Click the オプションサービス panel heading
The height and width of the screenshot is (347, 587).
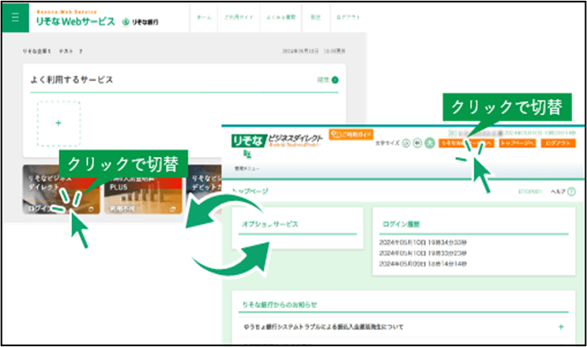coord(270,225)
